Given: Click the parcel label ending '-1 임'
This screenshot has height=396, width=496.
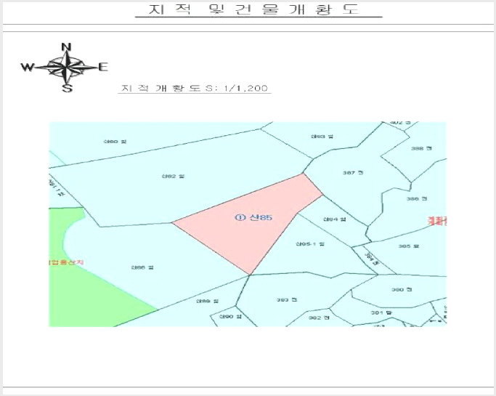Looking at the screenshot, I should tap(310, 243).
